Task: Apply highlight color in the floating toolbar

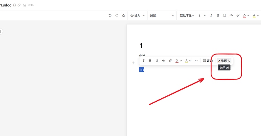Action: 177,61
